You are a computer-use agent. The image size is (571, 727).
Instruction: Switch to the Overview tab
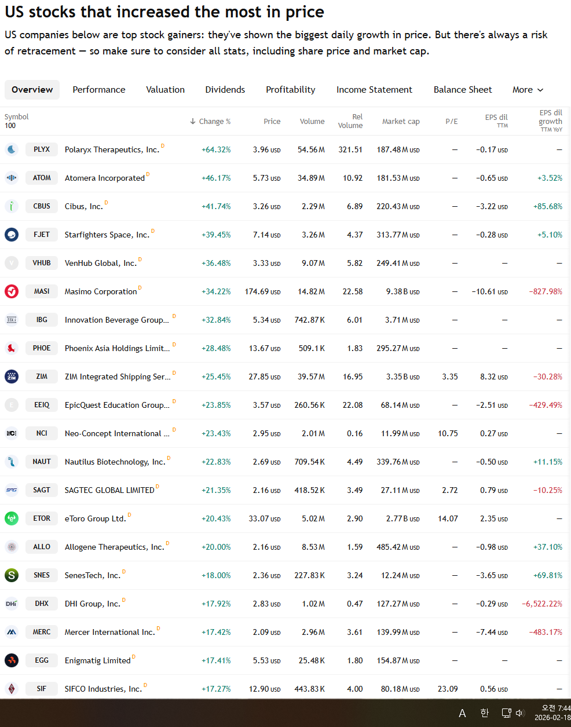point(32,90)
